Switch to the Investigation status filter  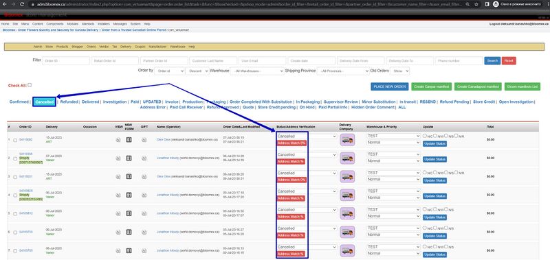point(115,102)
